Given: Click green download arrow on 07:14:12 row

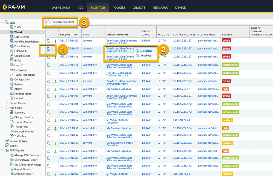Looking at the screenshot, I should point(55,89).
